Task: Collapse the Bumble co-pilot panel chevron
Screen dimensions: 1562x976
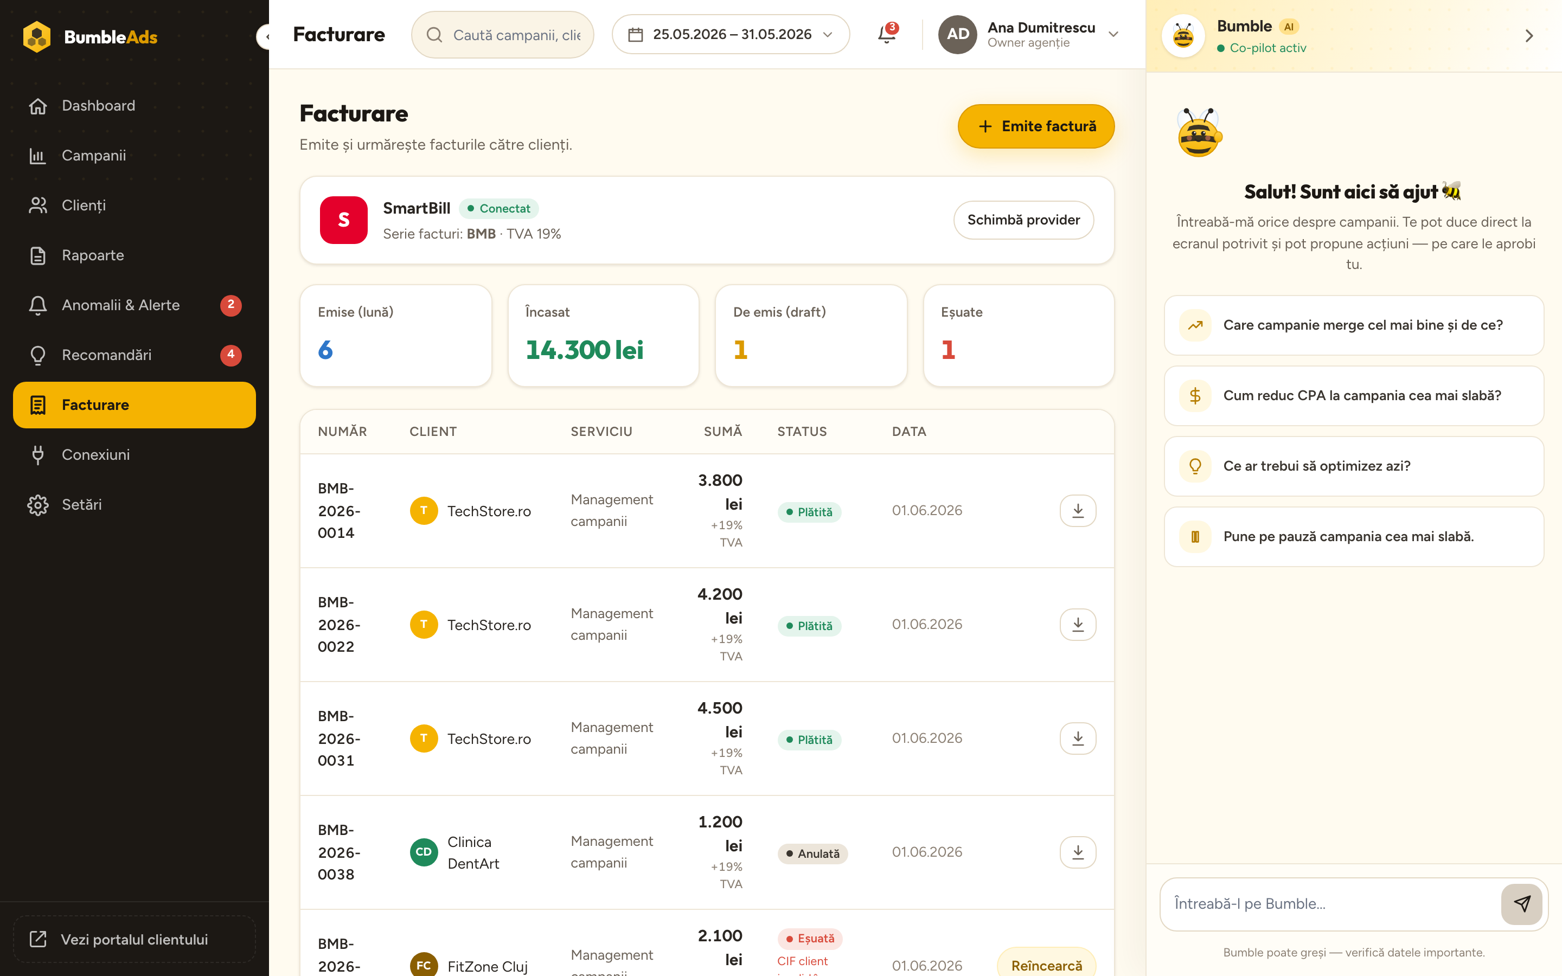Action: pyautogui.click(x=1528, y=35)
